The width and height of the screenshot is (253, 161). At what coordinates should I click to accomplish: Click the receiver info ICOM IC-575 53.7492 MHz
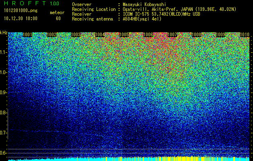(161, 14)
